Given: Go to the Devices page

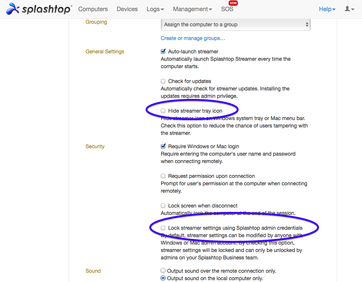Looking at the screenshot, I should 127,9.
